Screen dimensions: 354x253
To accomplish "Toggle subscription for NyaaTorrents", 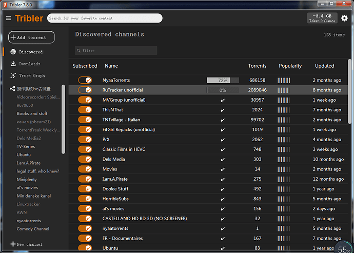I will click(x=85, y=80).
